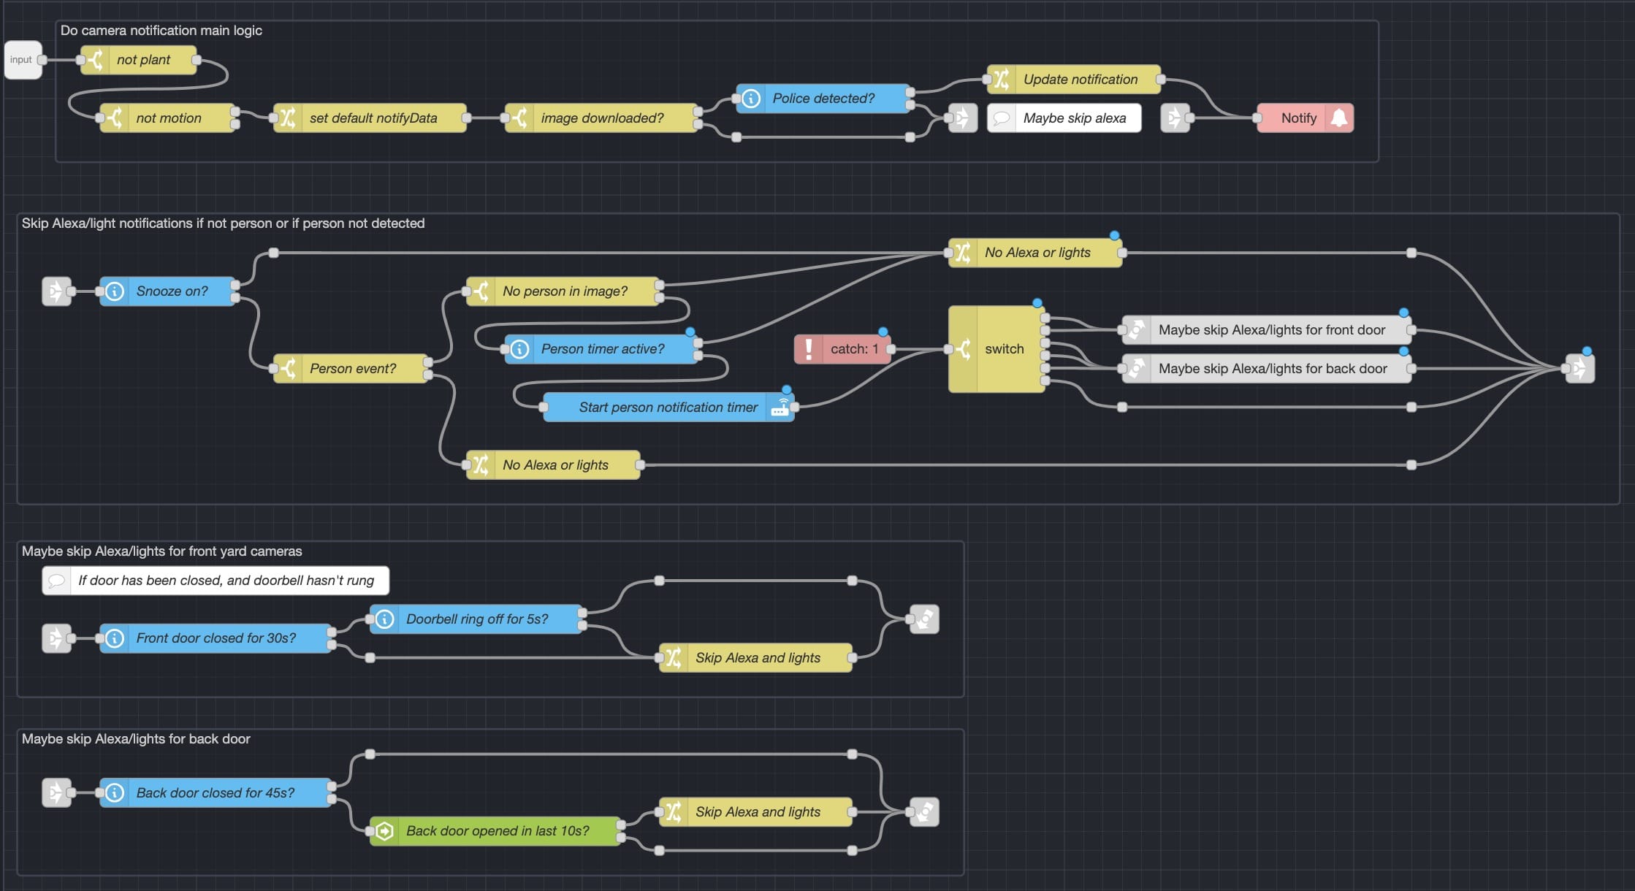This screenshot has height=891, width=1635.
Task: Click group label Do camera notification main logic
Action: 161,31
